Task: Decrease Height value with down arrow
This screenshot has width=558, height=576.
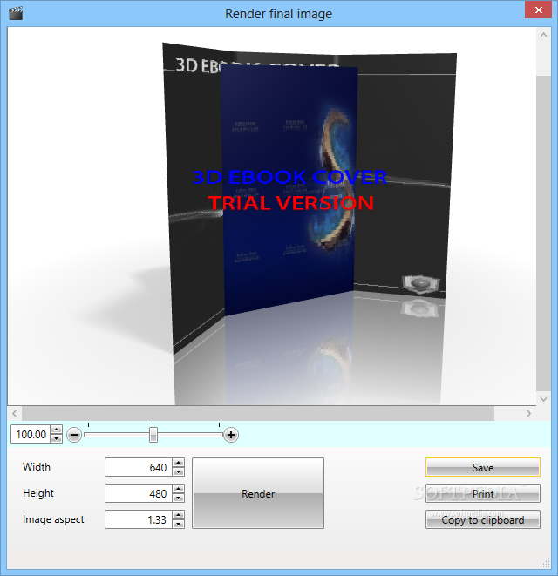Action: click(x=178, y=498)
